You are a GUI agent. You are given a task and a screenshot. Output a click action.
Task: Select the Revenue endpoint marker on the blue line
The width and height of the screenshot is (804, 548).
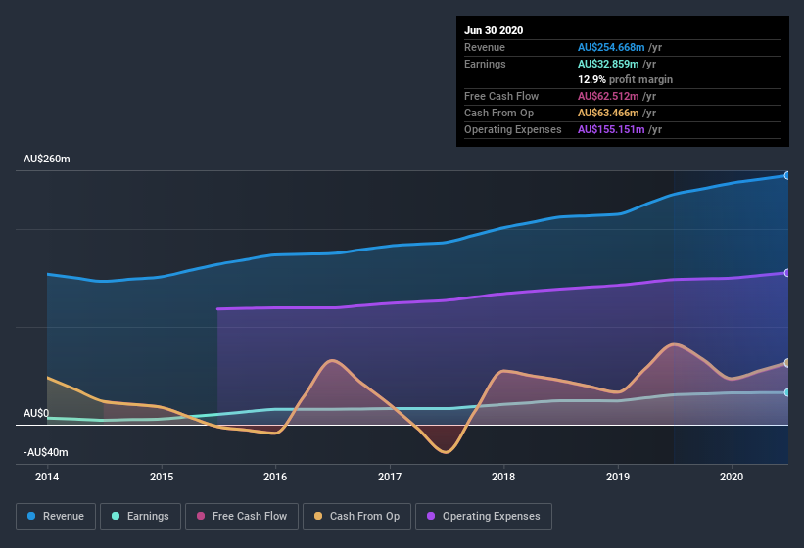[x=787, y=176]
